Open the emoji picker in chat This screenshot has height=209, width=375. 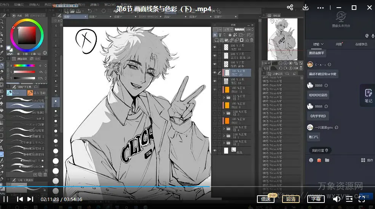tap(311, 160)
